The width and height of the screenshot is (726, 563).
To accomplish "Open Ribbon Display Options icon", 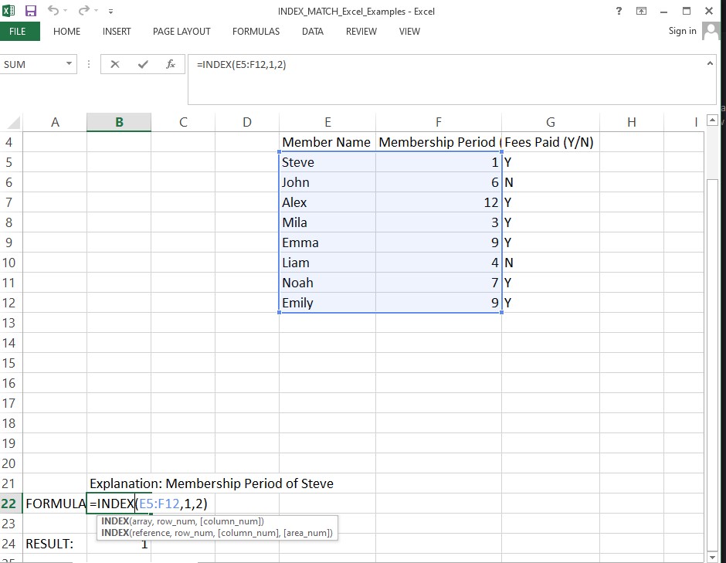I will [641, 11].
